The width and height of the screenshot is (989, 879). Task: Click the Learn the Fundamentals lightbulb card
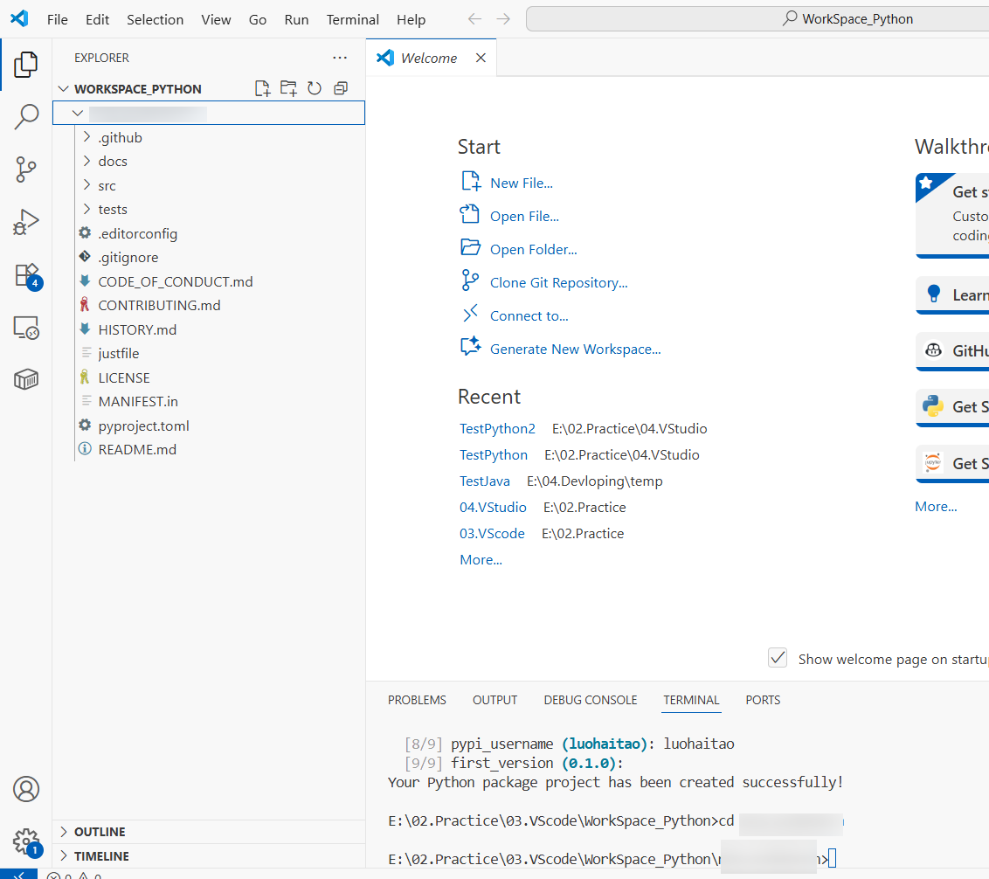click(952, 294)
